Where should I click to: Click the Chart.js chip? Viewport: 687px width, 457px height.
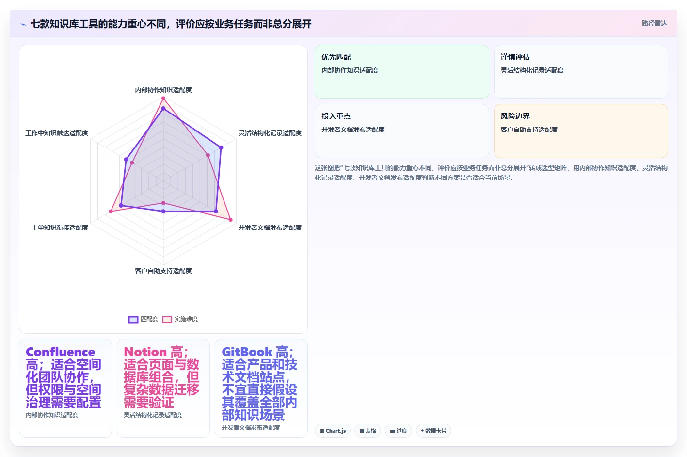[x=333, y=431]
